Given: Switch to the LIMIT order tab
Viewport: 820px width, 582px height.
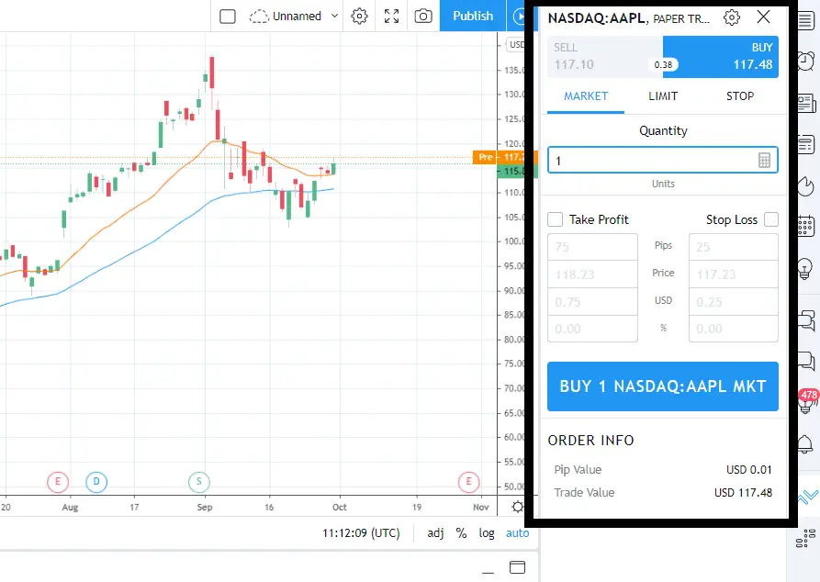Looking at the screenshot, I should pyautogui.click(x=662, y=95).
